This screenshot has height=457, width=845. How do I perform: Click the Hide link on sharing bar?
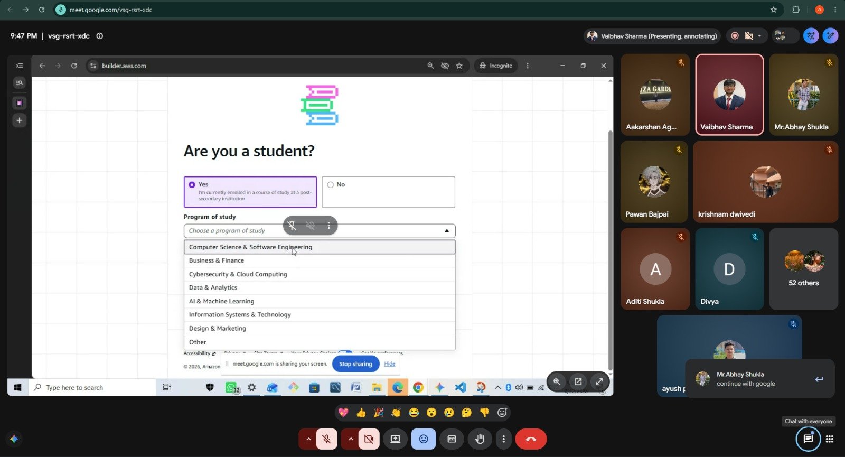tap(390, 364)
